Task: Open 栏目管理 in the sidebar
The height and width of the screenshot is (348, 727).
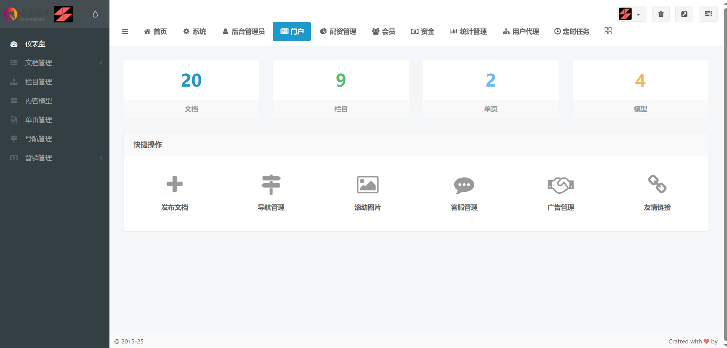Action: [x=39, y=82]
